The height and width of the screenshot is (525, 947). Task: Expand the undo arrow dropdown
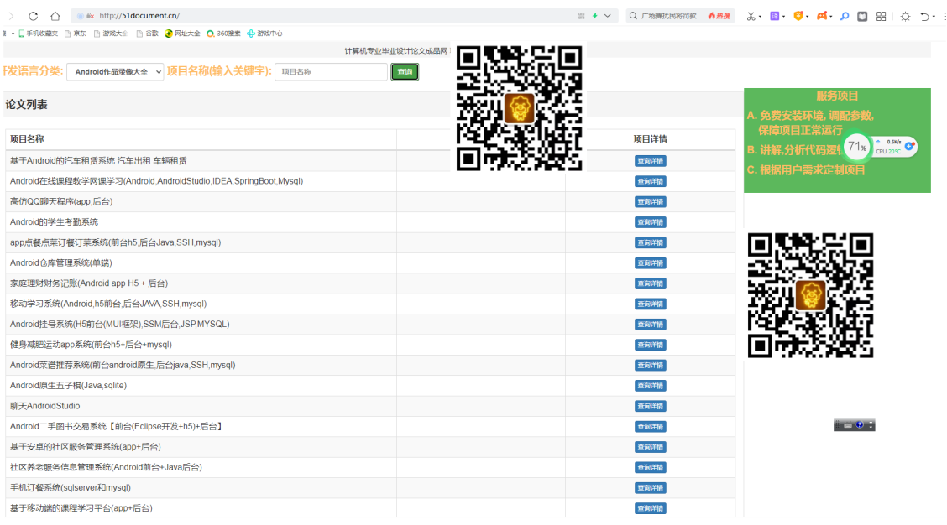934,17
